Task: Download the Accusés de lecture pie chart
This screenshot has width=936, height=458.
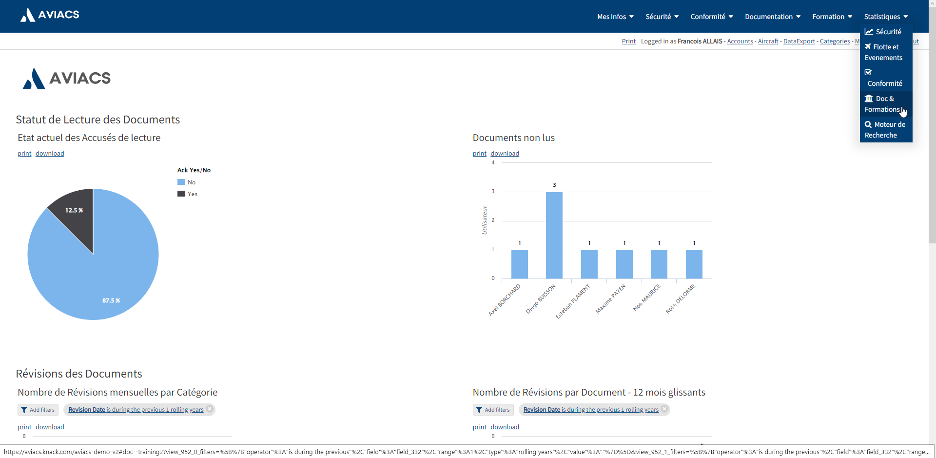Action: click(50, 154)
